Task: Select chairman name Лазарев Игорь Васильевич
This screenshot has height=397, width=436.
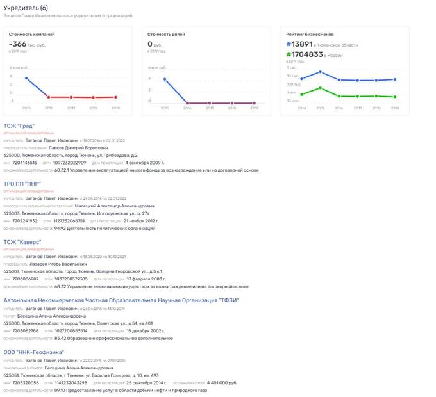Action: [x=58, y=264]
